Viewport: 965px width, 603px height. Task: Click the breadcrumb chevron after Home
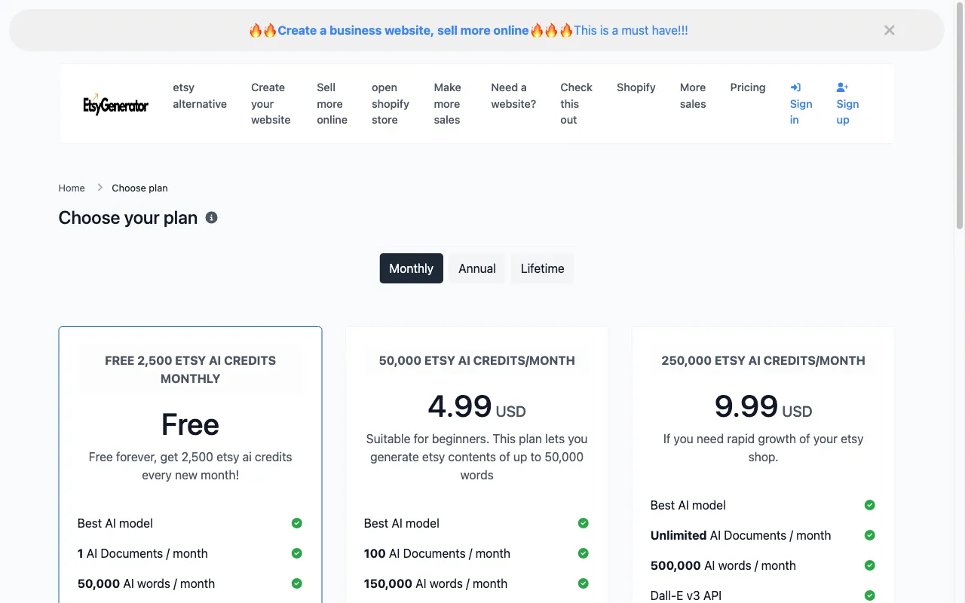point(100,188)
